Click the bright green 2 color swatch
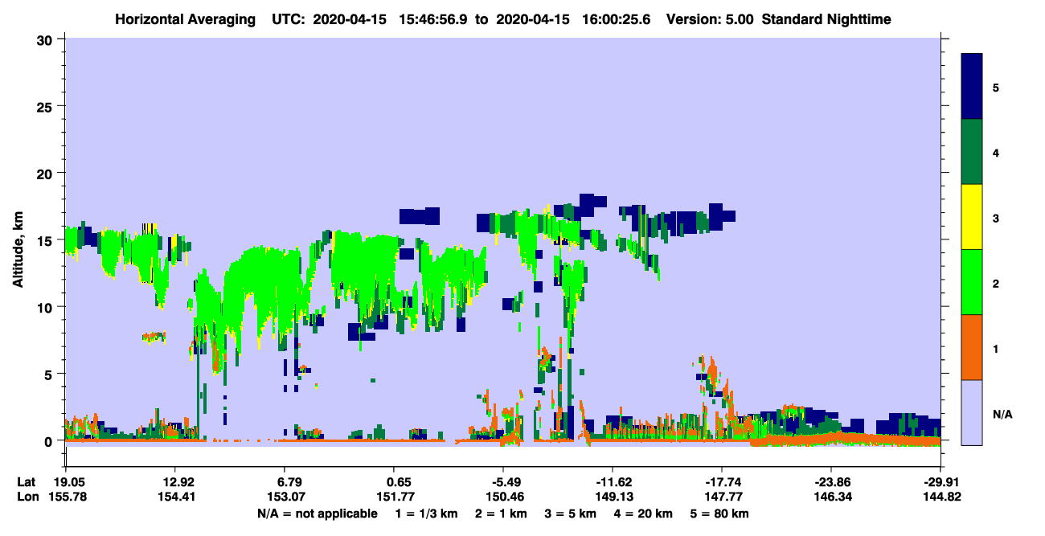 click(972, 282)
